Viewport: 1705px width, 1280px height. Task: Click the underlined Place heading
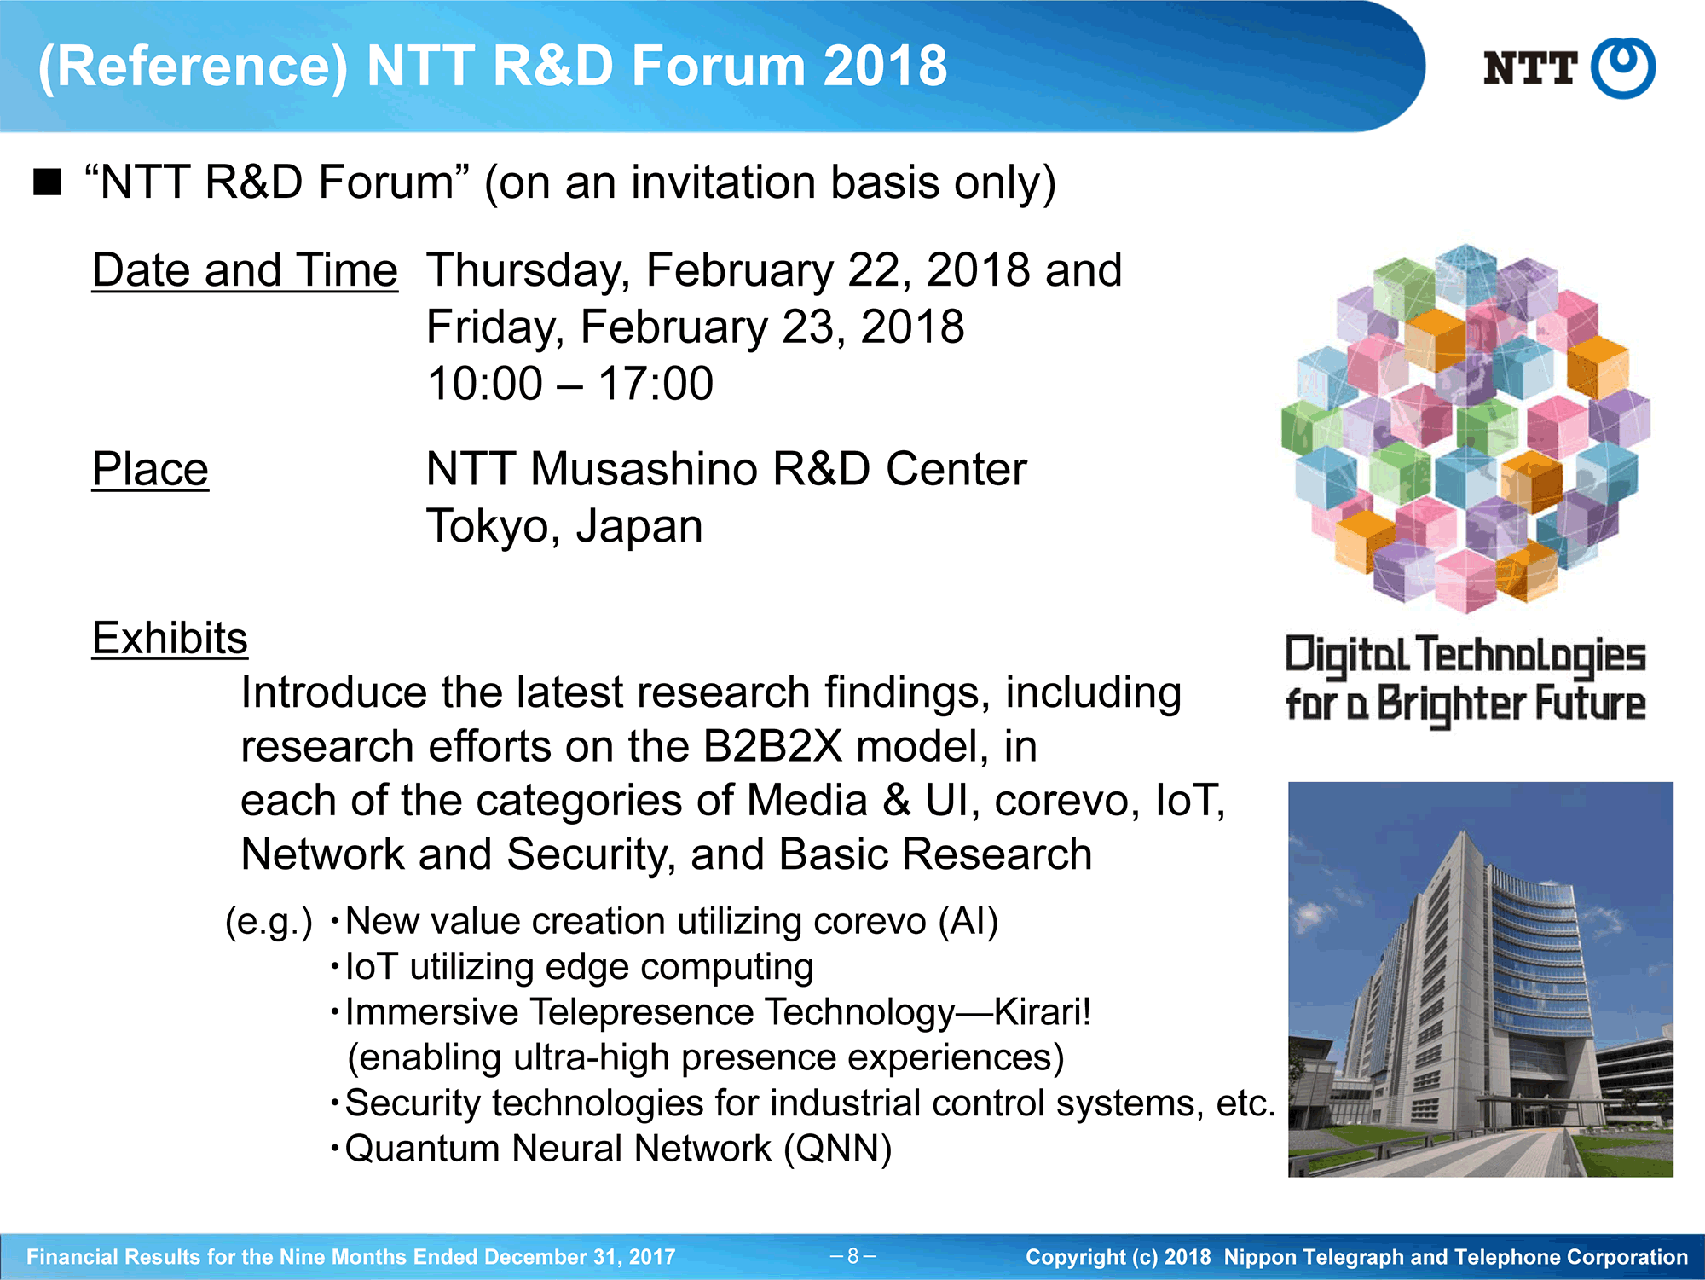coord(150,470)
